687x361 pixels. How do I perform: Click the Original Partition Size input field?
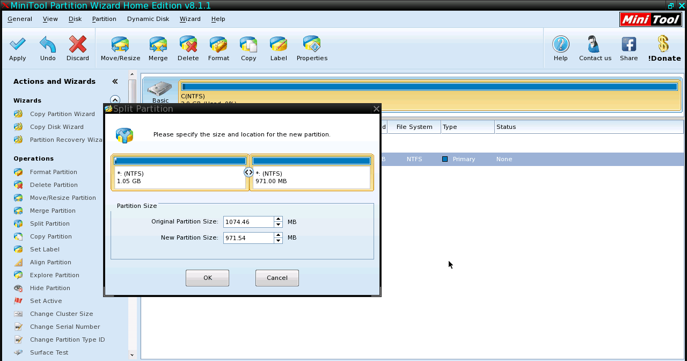249,222
